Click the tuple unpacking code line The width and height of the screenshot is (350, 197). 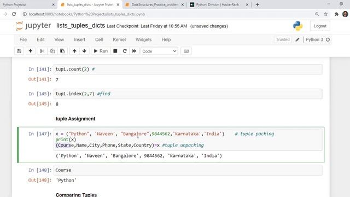130,145
